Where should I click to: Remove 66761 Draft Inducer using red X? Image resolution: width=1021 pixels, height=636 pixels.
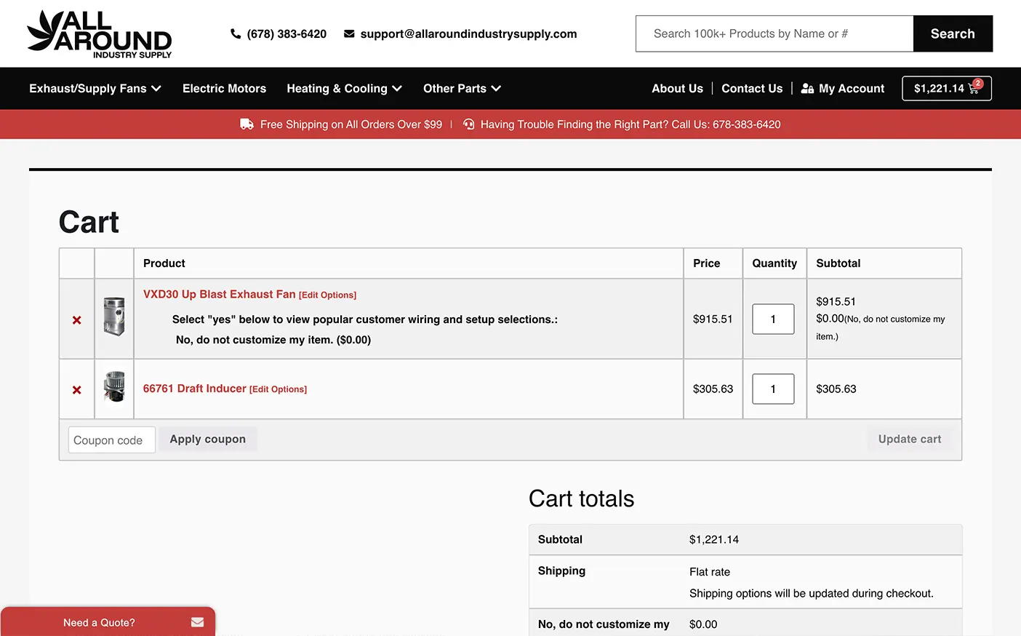click(76, 389)
